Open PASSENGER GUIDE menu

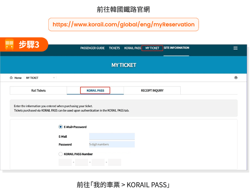92,48
